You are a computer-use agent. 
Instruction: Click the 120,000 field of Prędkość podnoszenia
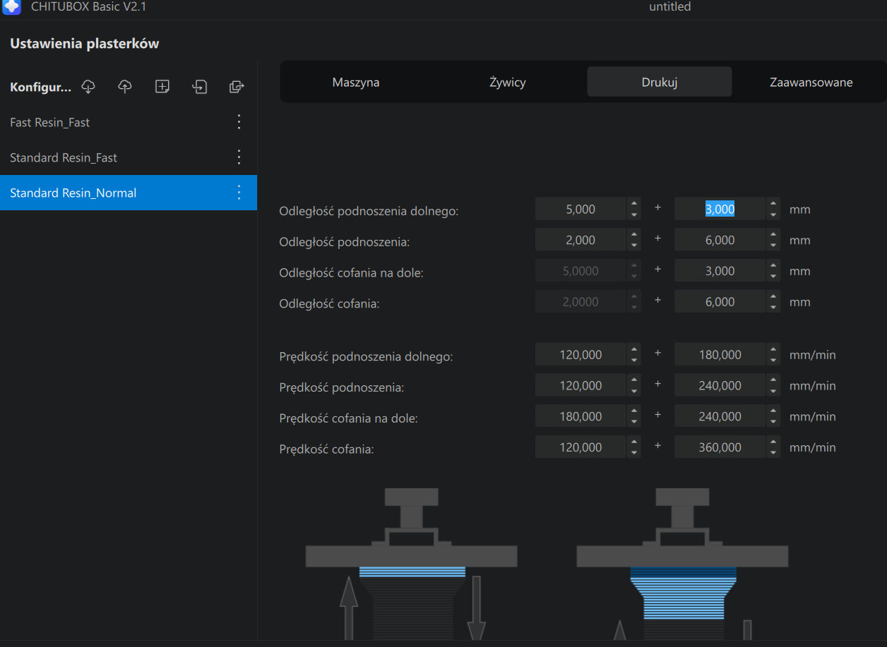point(581,385)
